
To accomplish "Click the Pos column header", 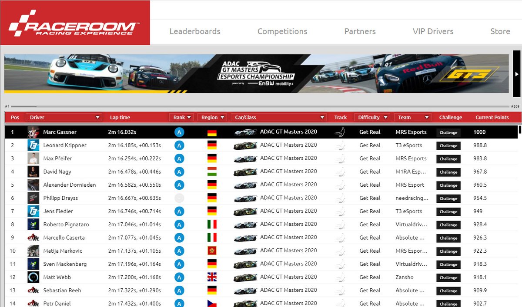I will tap(15, 117).
